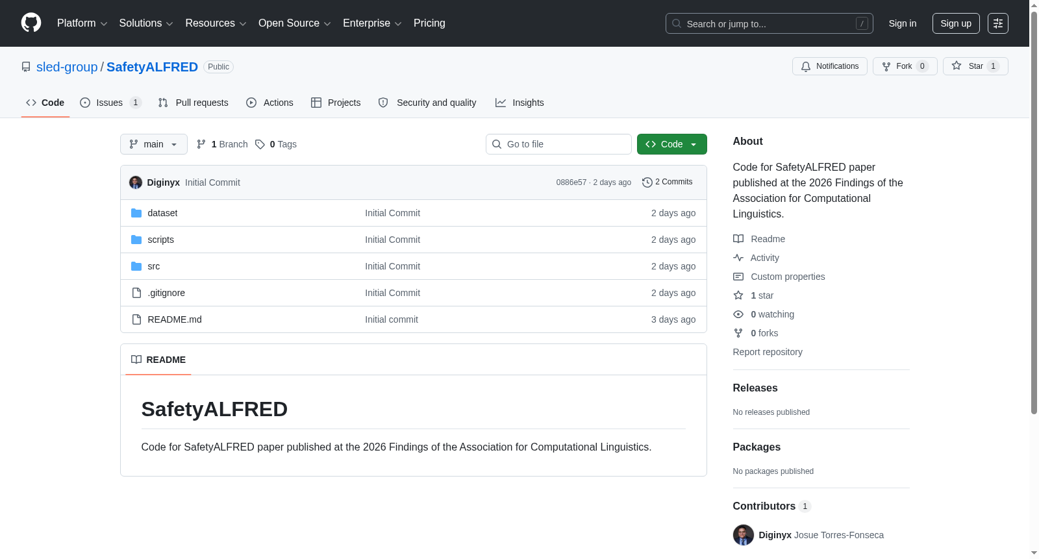
Task: Expand the Platform menu
Action: pyautogui.click(x=82, y=23)
